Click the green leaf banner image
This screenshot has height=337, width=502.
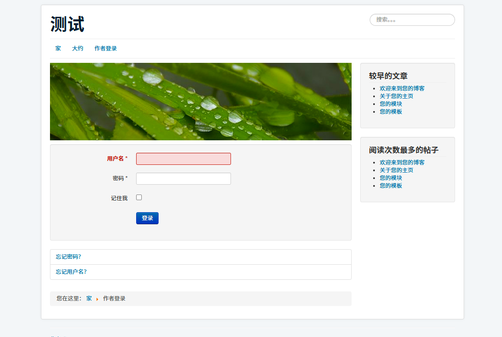[200, 102]
